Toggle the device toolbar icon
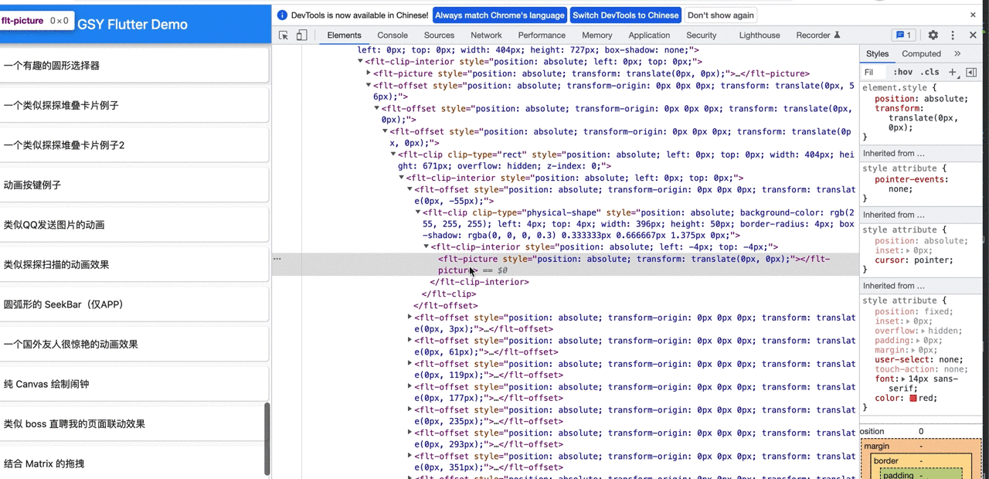989x479 pixels. (x=302, y=36)
